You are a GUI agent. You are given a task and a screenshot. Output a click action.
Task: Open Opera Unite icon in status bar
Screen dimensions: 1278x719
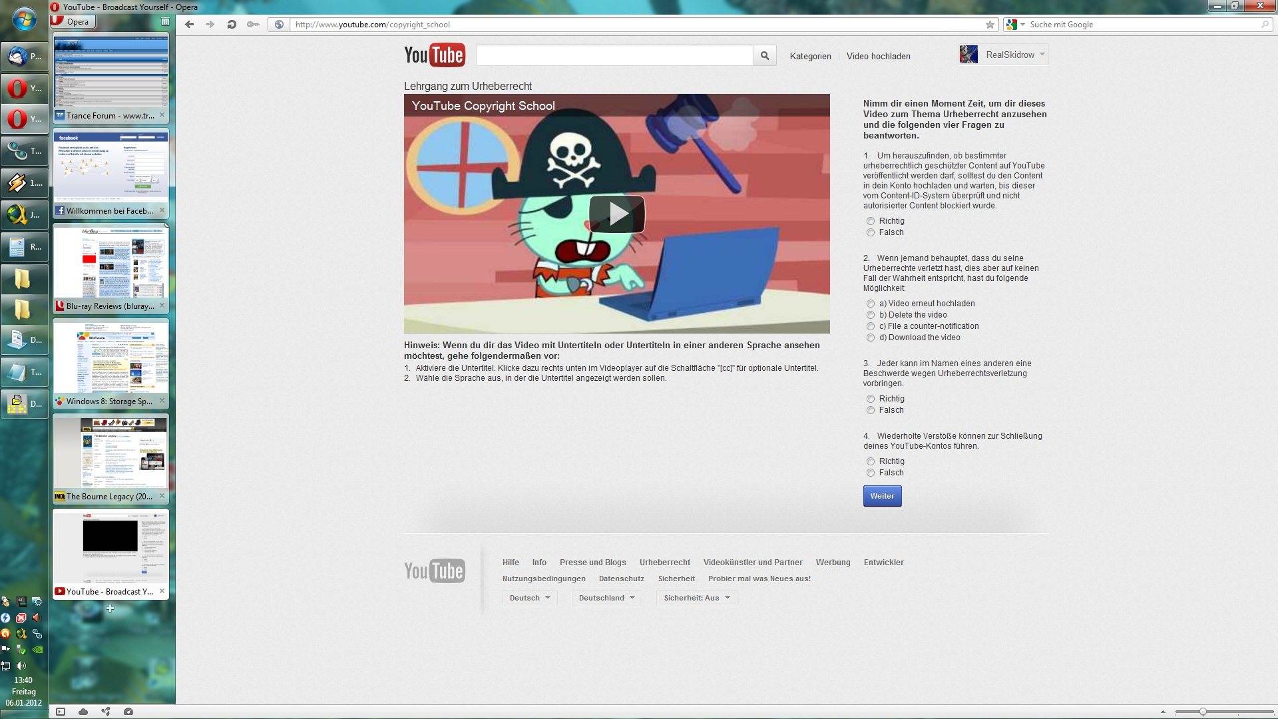(x=106, y=712)
